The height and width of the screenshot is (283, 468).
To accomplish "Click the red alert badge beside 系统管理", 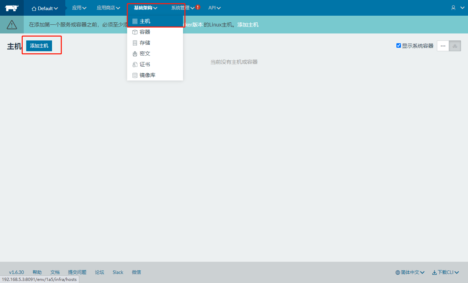I will tap(198, 7).
